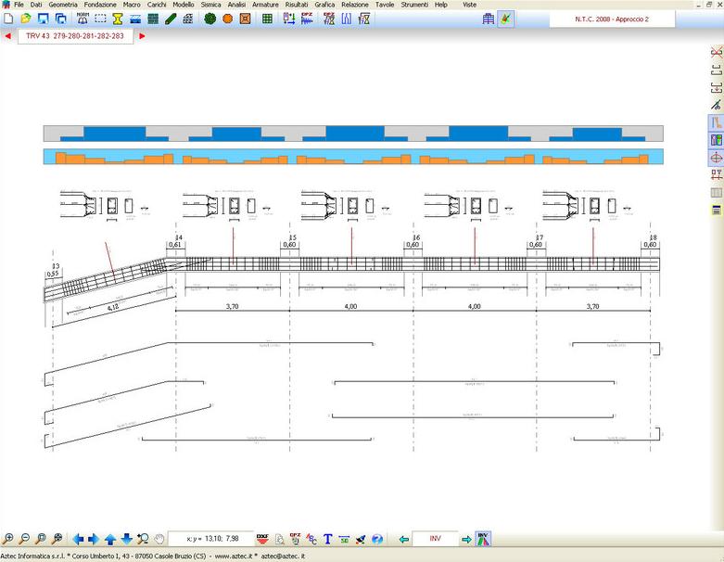Click the green right arrow next to INV
Screen dimensions: 724x562
tap(466, 538)
